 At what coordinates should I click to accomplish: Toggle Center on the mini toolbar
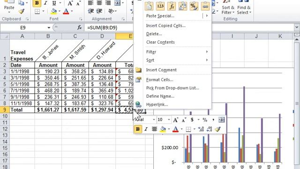point(154,129)
